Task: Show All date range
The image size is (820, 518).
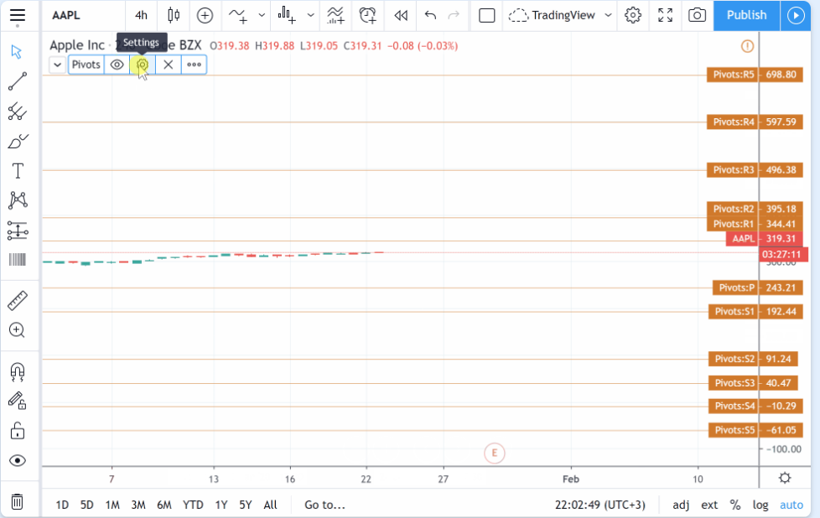Action: [x=270, y=505]
